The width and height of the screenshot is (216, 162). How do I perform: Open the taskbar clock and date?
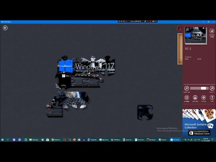[206, 140]
